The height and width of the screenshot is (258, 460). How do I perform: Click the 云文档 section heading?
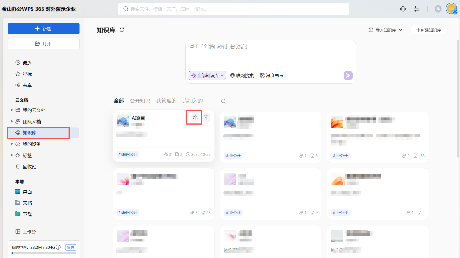coord(22,100)
